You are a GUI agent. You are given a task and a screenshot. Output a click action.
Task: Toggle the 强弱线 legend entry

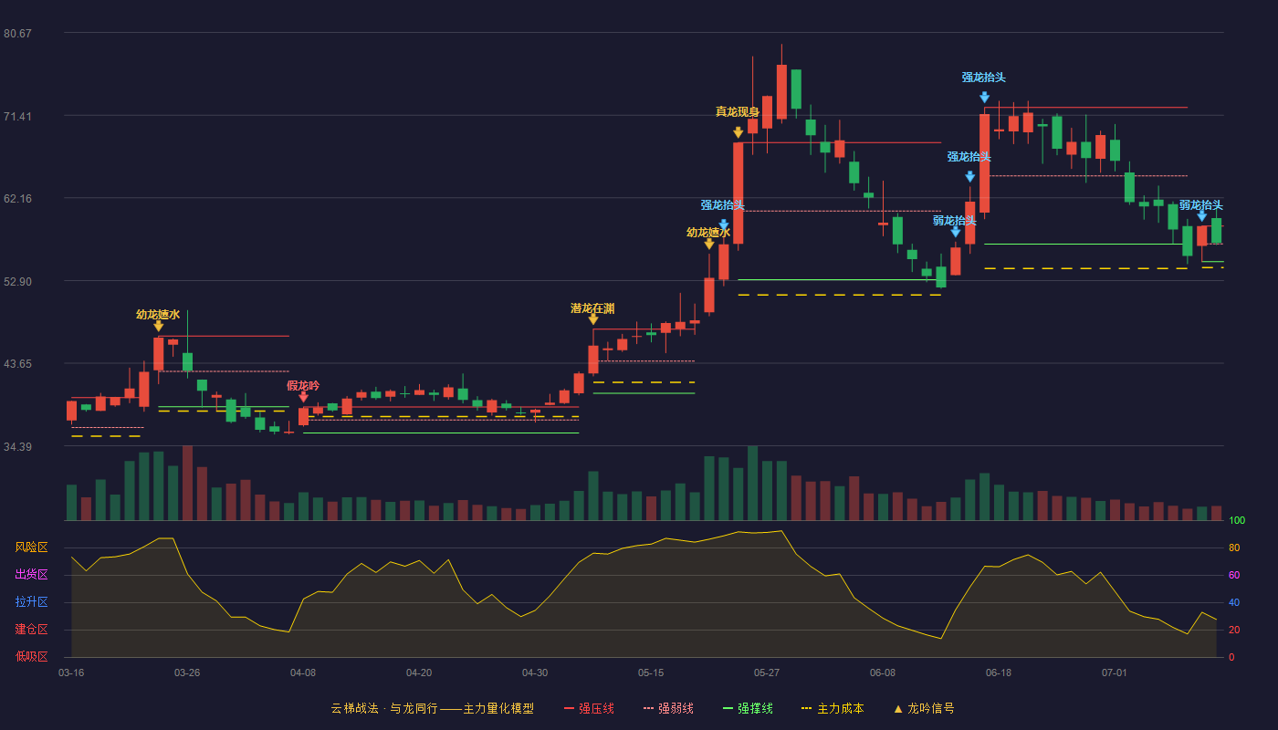(668, 708)
